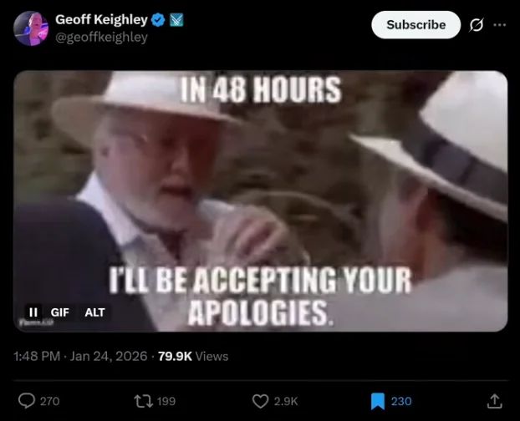Click the blue verified checkmark badge
This screenshot has height=421, width=520.
coord(158,20)
